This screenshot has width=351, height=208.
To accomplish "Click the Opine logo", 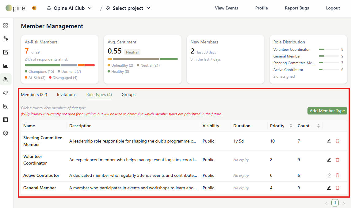I will coord(15,8).
